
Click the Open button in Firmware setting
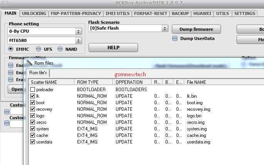coord(16,89)
